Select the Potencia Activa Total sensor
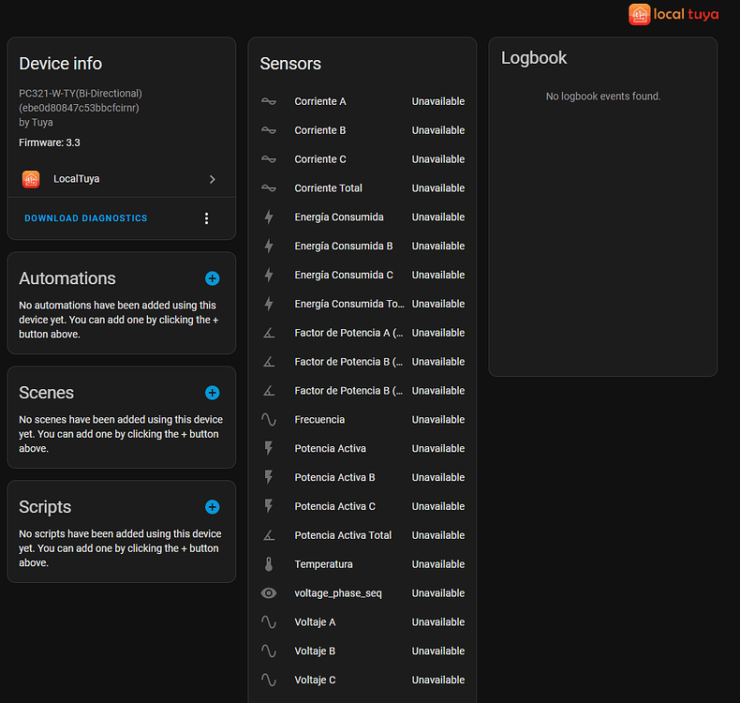The width and height of the screenshot is (740, 703). tap(343, 535)
